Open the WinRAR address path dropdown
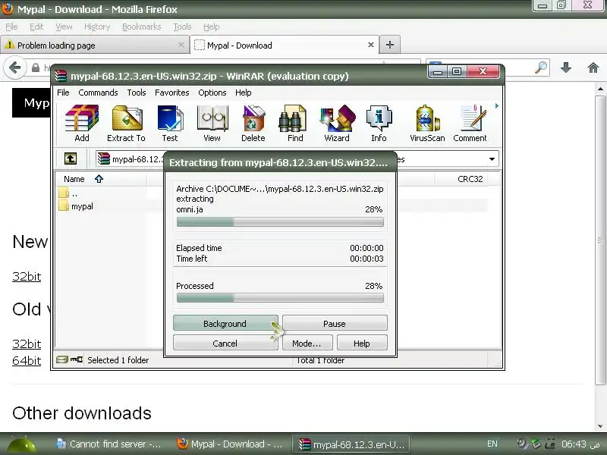This screenshot has width=607, height=455. click(x=492, y=159)
